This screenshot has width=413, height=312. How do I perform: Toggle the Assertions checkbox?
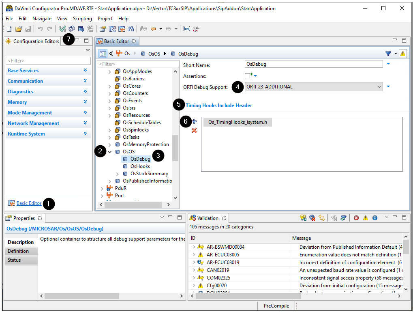248,75
